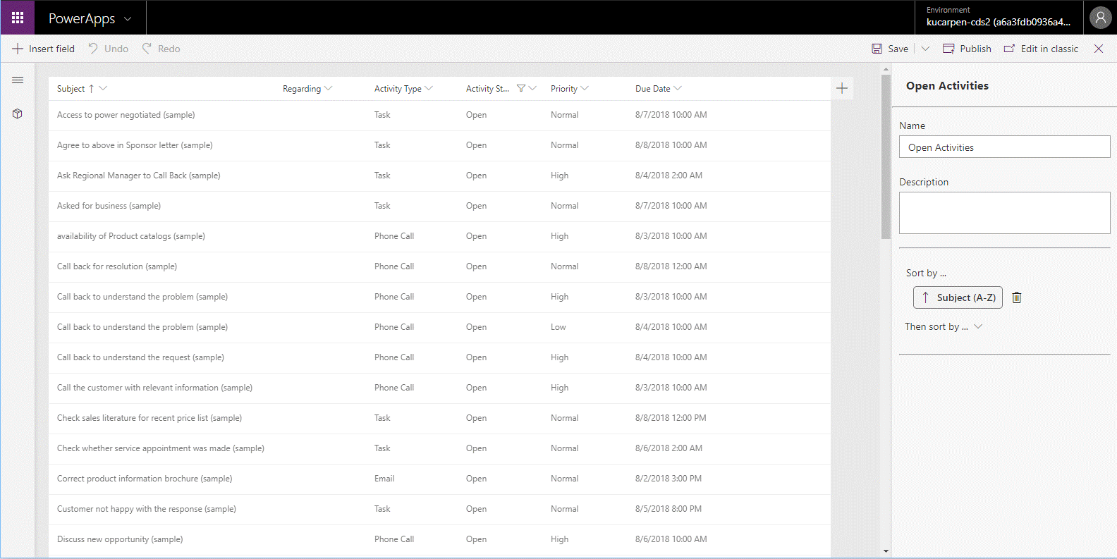Toggle Subject (A-Z) sort direction button

click(958, 297)
